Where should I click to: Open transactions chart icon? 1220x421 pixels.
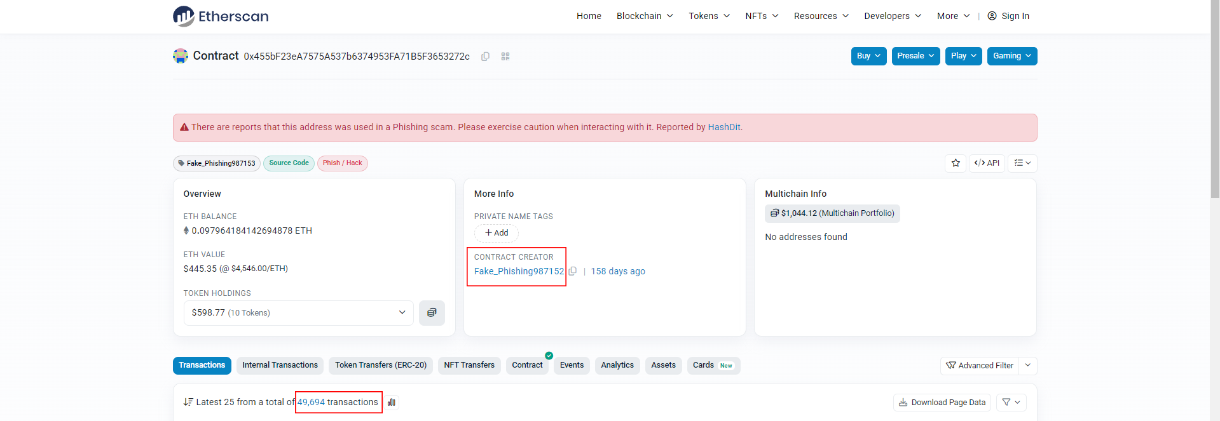(392, 402)
